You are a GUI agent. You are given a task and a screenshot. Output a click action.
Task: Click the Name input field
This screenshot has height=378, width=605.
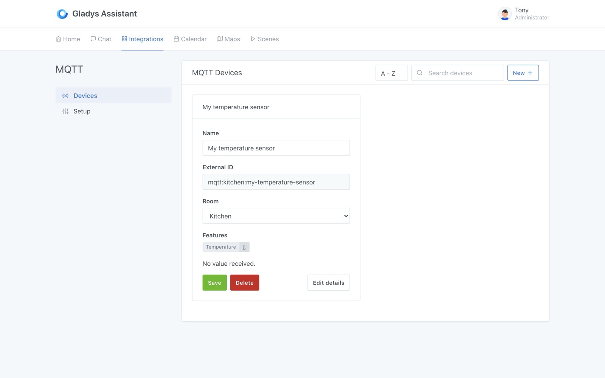pyautogui.click(x=276, y=148)
